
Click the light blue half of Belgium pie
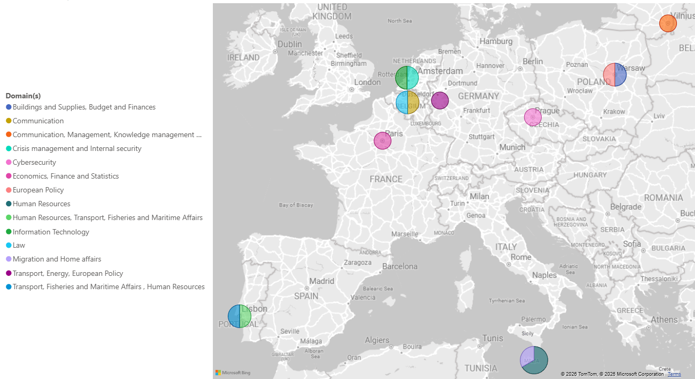(401, 102)
